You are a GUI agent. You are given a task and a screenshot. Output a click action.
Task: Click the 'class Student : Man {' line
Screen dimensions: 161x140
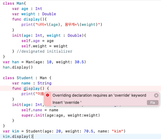click(27, 78)
